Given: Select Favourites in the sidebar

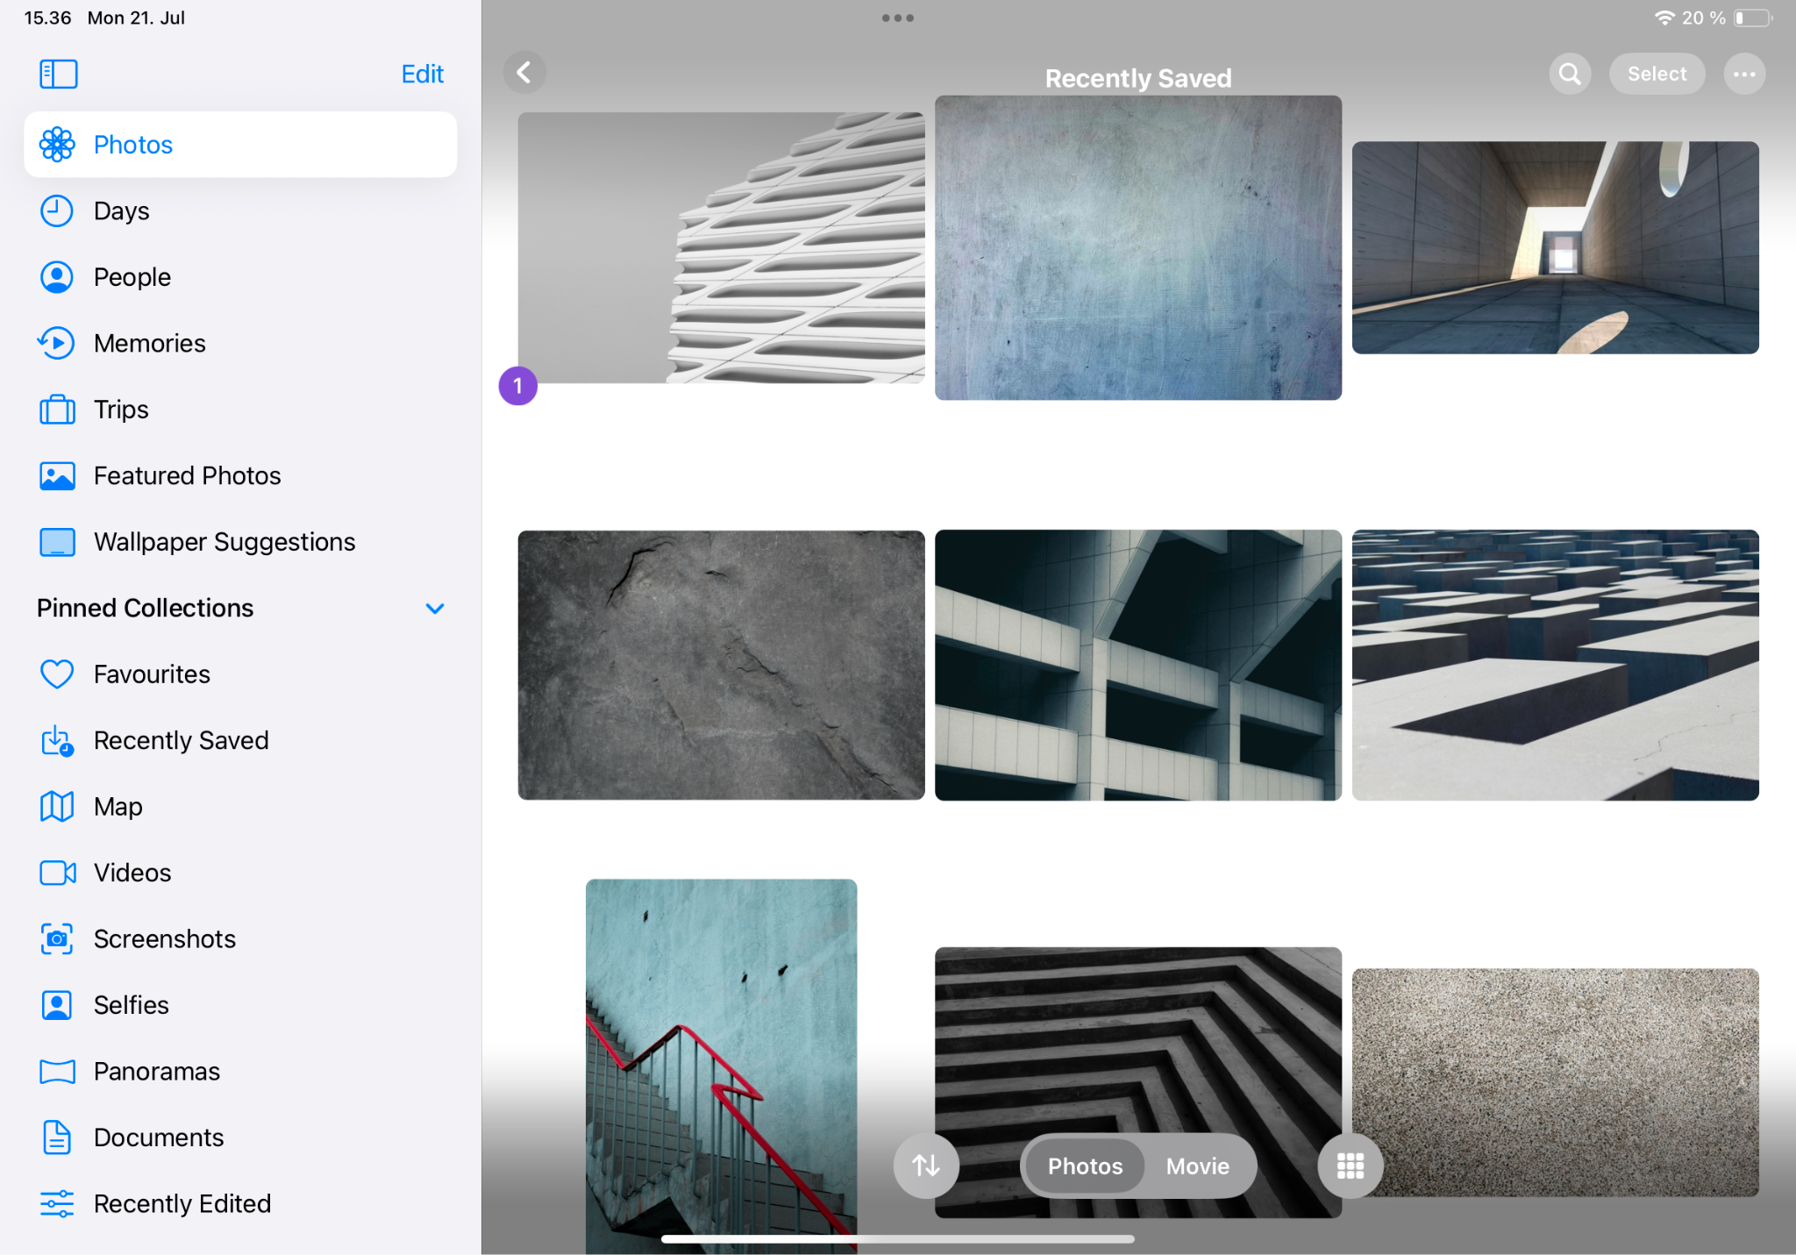Looking at the screenshot, I should pos(240,674).
